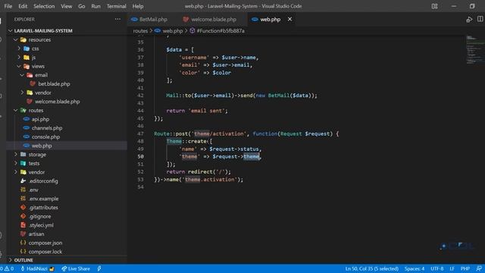This screenshot has width=485, height=273.
Task: Open the View menu
Action: 66,6
